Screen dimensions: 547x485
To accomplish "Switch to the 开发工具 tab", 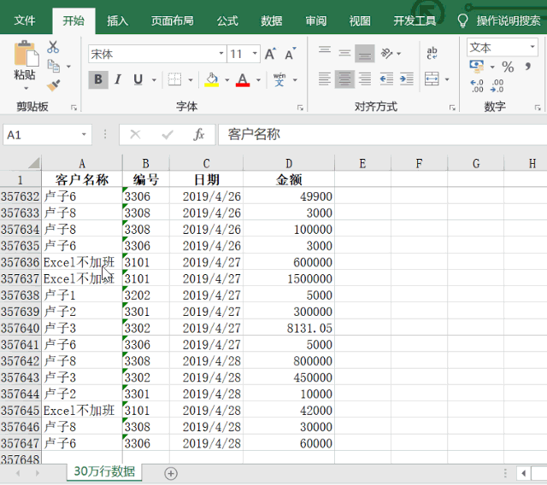I will (415, 20).
